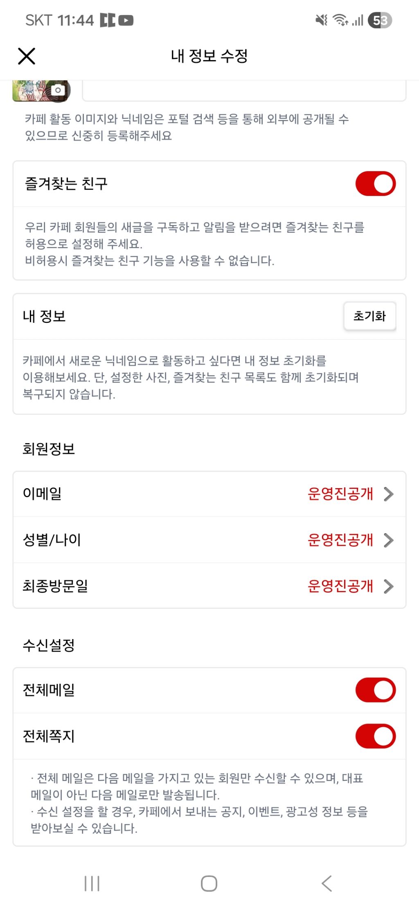Tap the Android recent apps button

coord(92,883)
